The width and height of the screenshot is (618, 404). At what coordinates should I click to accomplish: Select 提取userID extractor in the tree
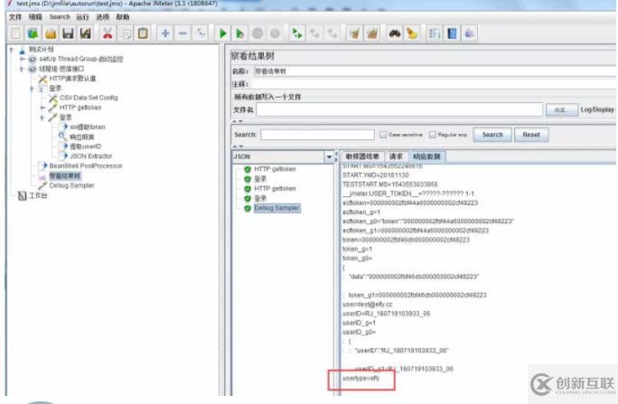coord(86,146)
